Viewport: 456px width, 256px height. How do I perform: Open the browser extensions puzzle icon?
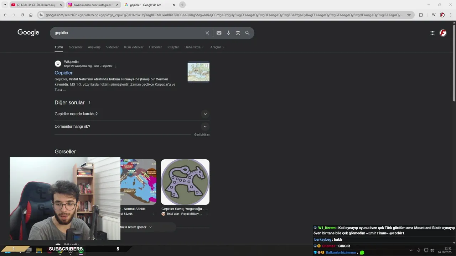[x=421, y=15]
